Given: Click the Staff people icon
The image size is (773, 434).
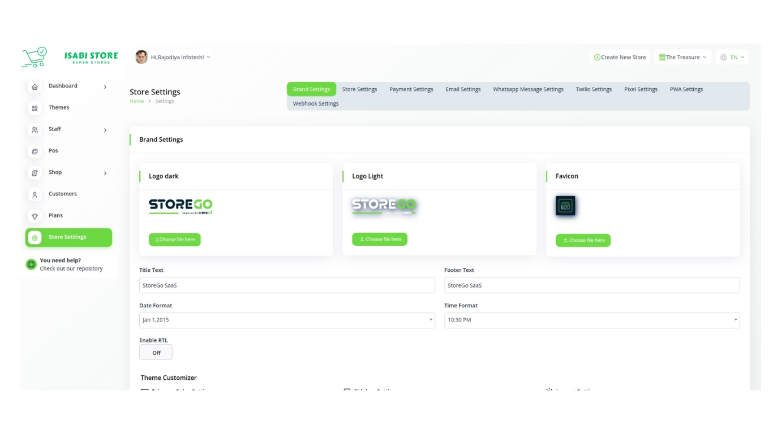Looking at the screenshot, I should pyautogui.click(x=35, y=130).
